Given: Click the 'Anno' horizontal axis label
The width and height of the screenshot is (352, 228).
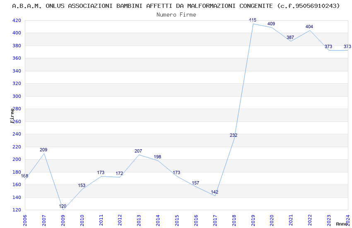Looking at the screenshot, I should tap(342, 224).
